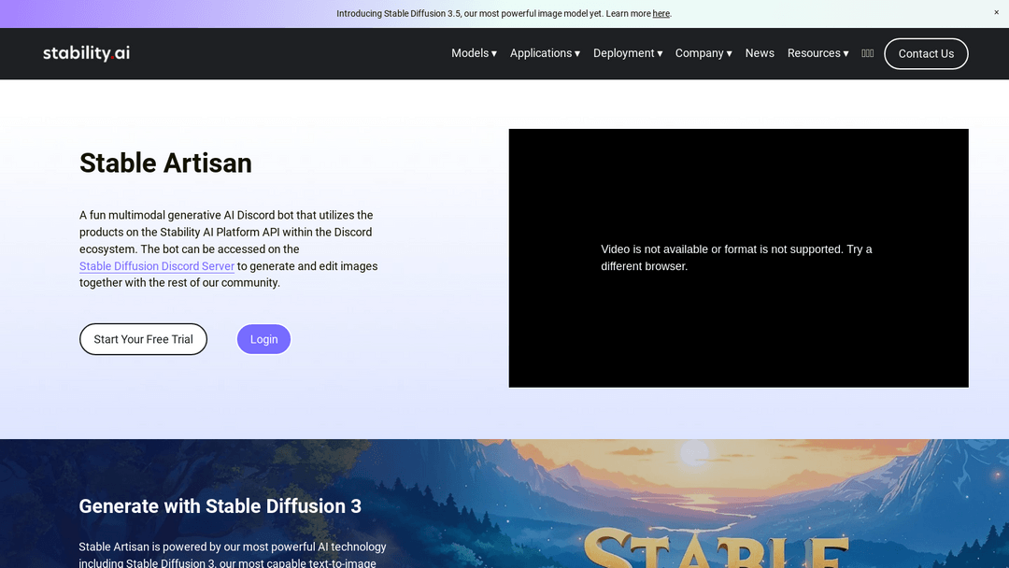Click the Start Your Free Trial button
Image resolution: width=1009 pixels, height=568 pixels.
pos(143,339)
